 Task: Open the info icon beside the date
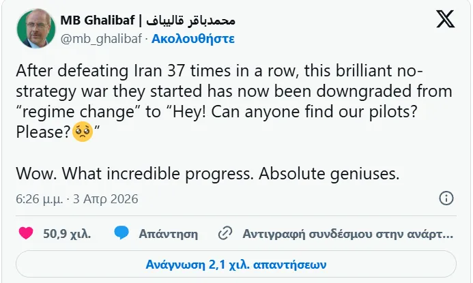(x=446, y=199)
